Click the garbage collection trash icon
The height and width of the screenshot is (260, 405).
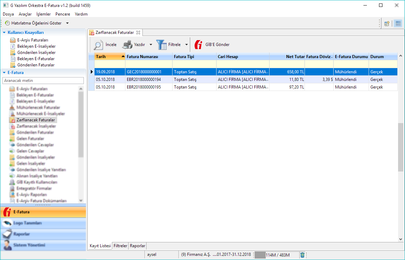[x=302, y=255]
